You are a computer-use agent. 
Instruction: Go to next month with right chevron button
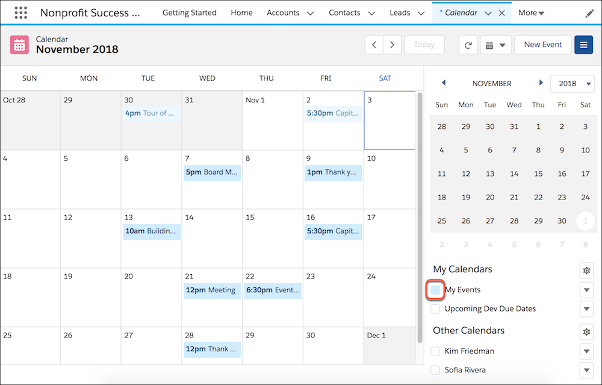392,45
